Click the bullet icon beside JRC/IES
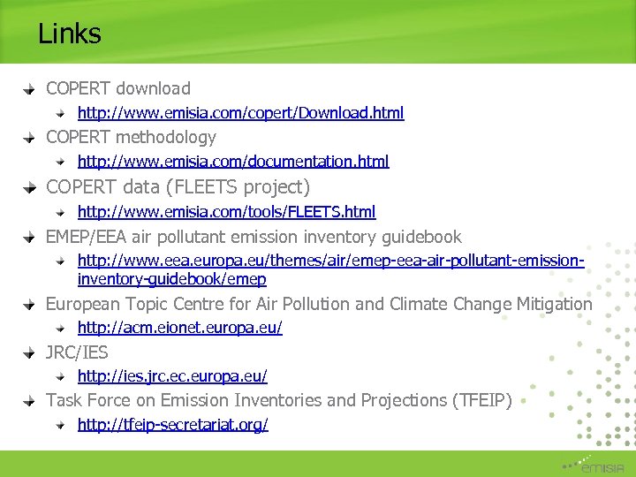Screen dimensions: 636x477 pos(29,352)
